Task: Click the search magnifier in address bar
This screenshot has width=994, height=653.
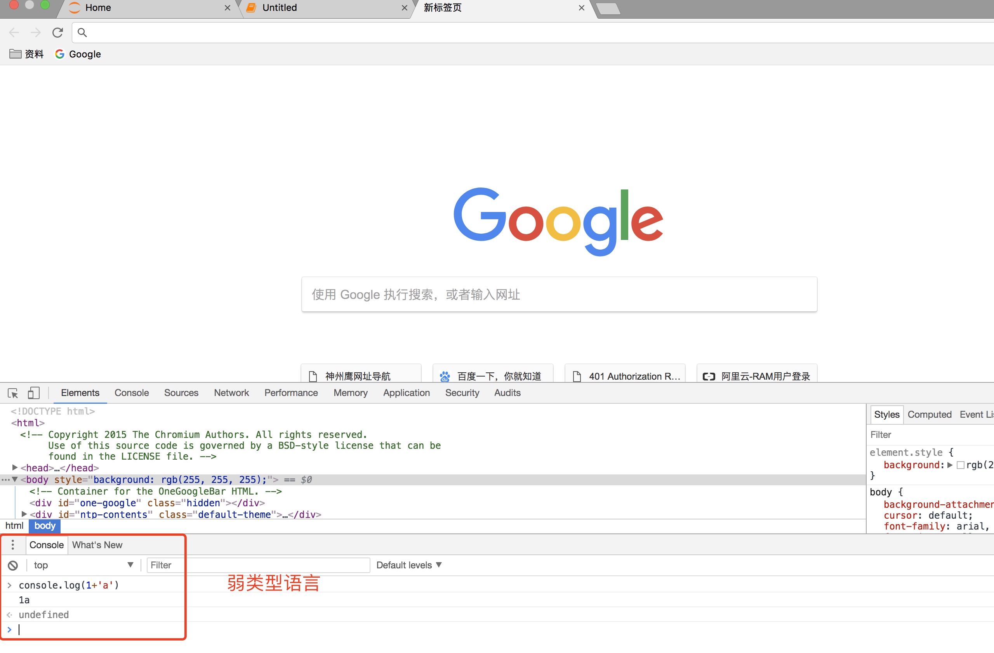Action: [82, 33]
